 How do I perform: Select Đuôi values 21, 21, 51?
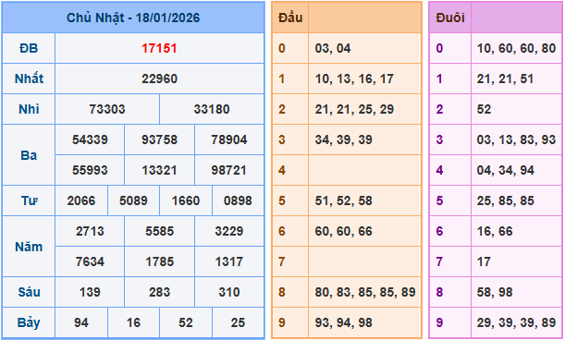(505, 79)
